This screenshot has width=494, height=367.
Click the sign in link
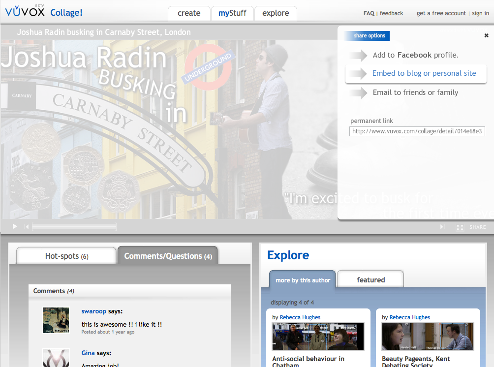click(480, 13)
